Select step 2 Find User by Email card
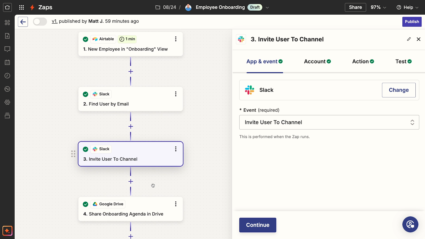This screenshot has width=425, height=239. [131, 99]
